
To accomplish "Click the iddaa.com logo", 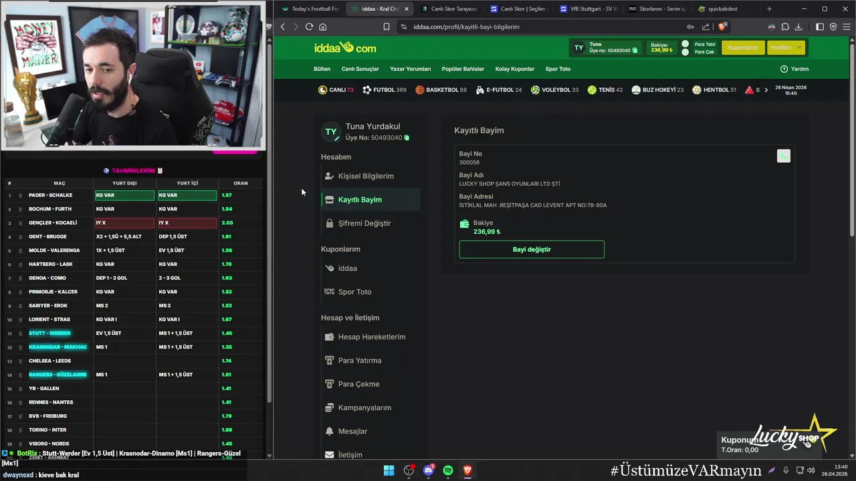I will 345,47.
